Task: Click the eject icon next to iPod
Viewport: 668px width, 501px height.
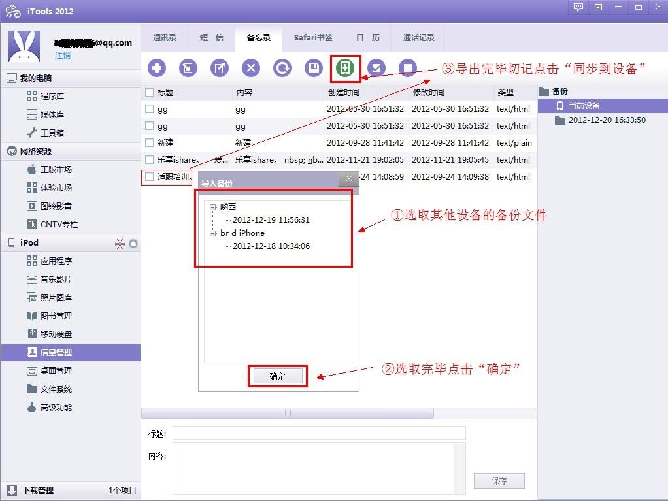Action: [x=133, y=243]
